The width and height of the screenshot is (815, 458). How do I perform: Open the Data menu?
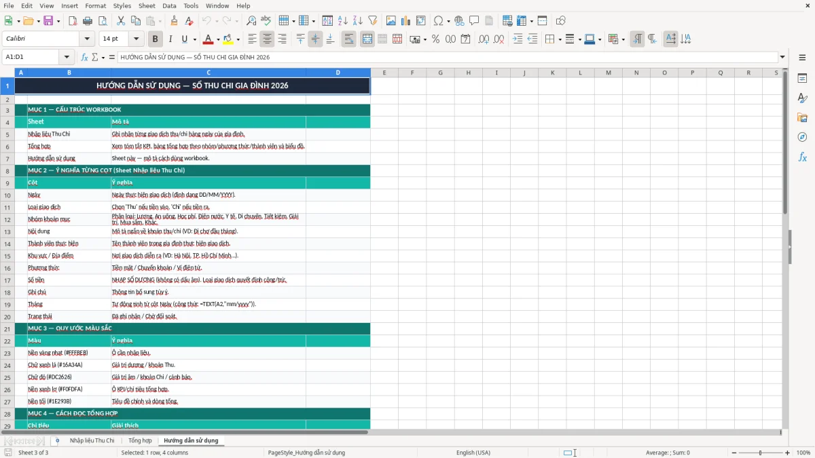click(169, 5)
